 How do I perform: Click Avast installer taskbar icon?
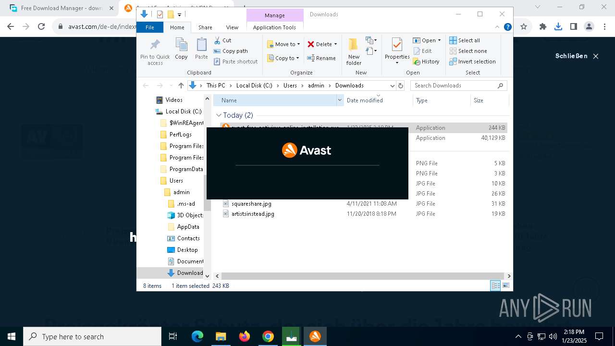click(x=315, y=336)
